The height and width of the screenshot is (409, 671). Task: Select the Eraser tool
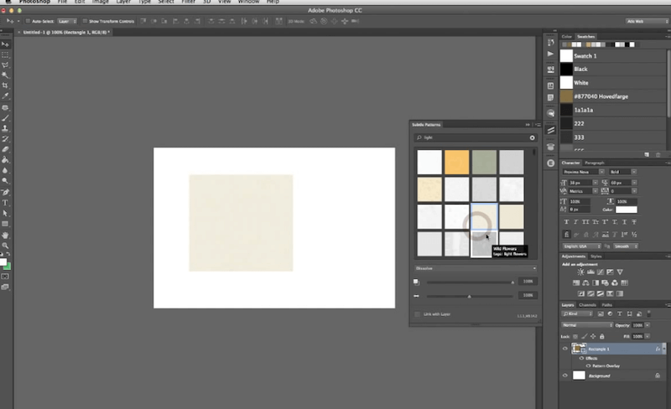[x=6, y=149]
